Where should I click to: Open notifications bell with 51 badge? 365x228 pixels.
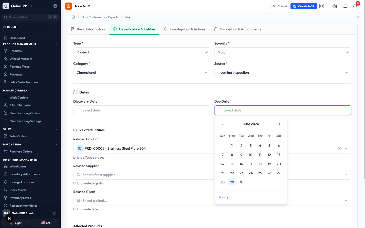(x=355, y=6)
